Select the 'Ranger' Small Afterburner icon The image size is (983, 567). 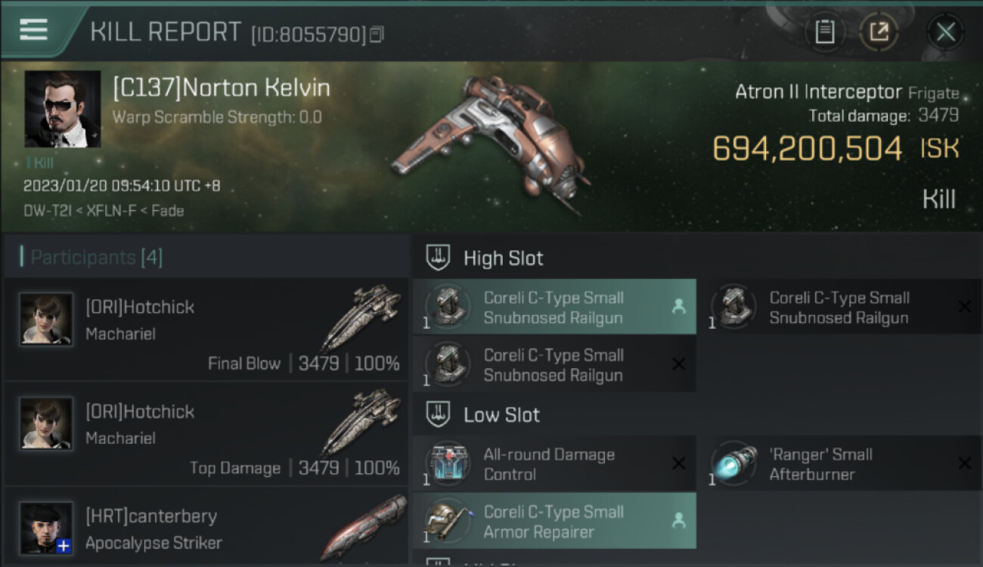pyautogui.click(x=734, y=463)
